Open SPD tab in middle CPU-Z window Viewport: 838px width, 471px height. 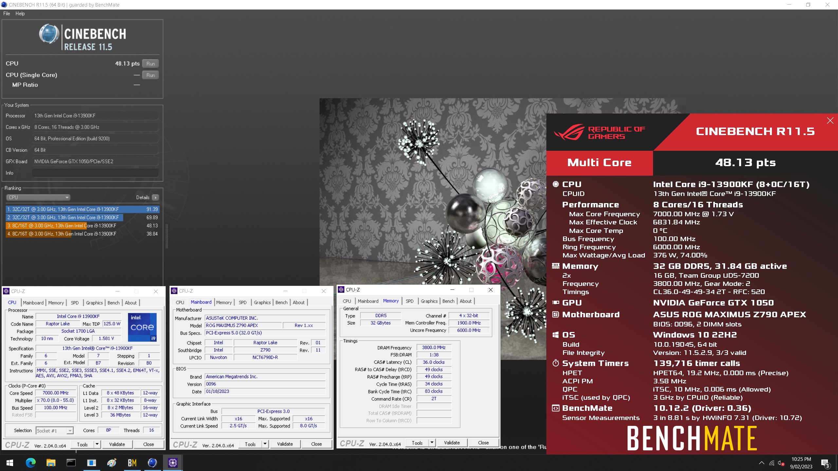(243, 302)
